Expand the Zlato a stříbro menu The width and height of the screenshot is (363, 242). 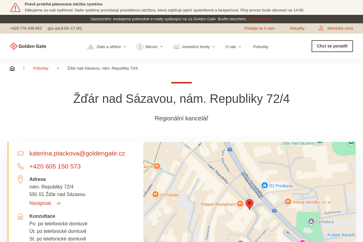[107, 47]
